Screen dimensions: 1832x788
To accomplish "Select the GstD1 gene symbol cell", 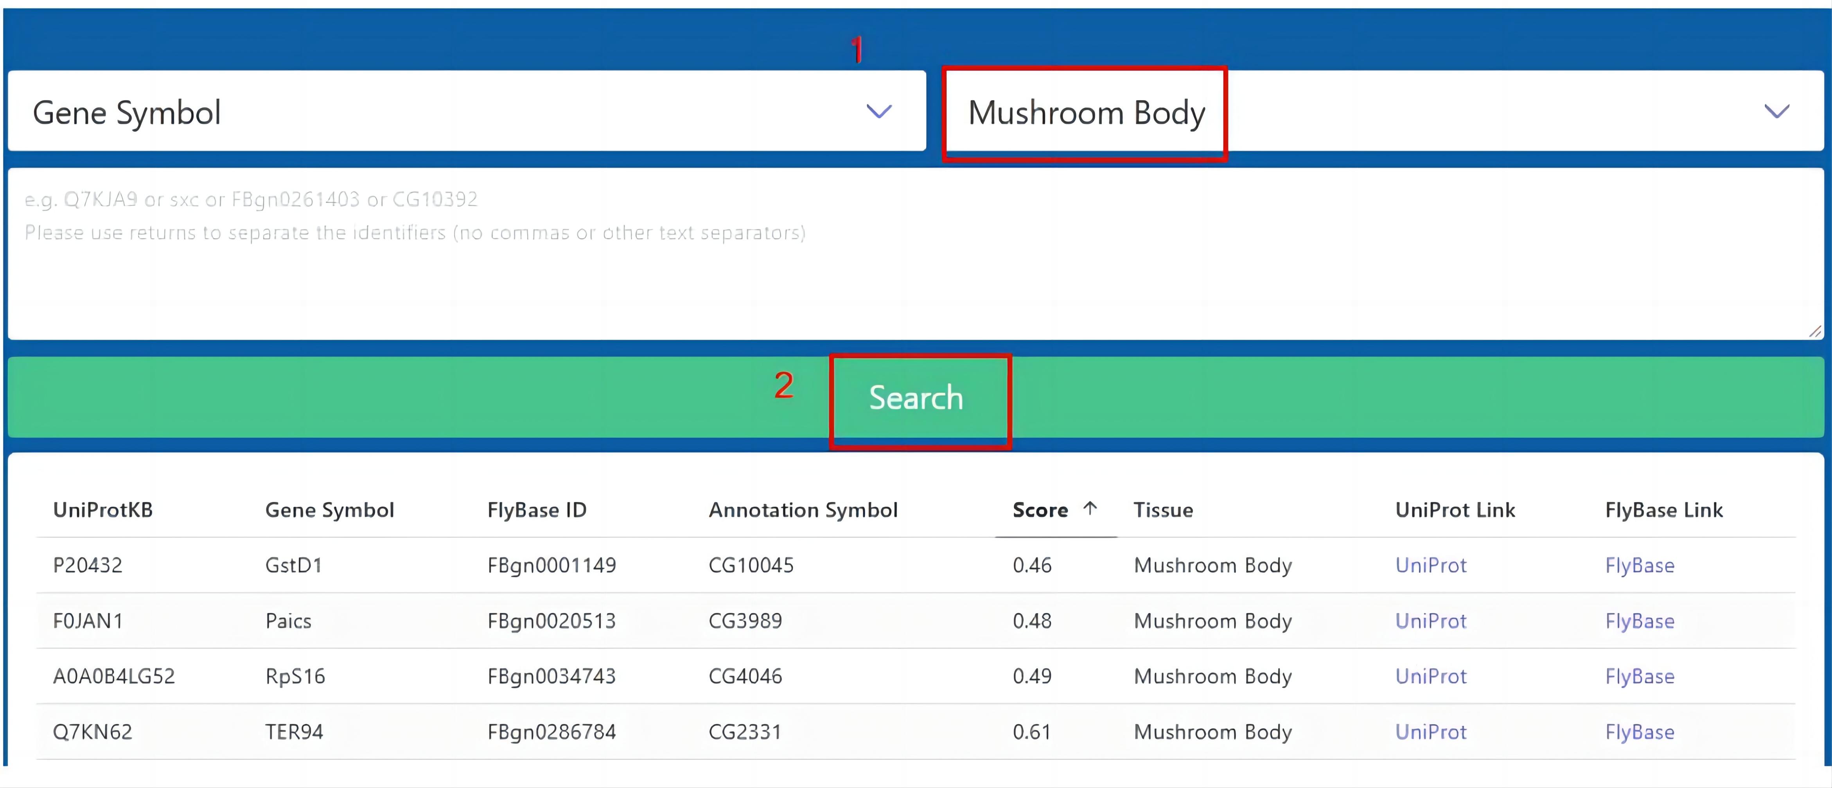I will [x=293, y=566].
